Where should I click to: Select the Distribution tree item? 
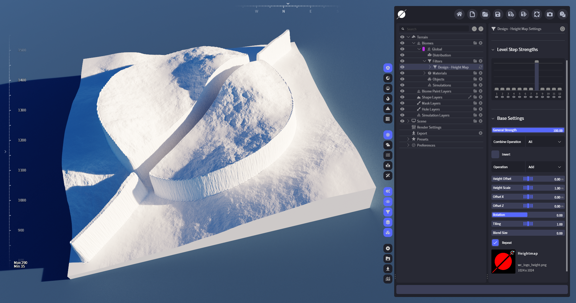(441, 55)
